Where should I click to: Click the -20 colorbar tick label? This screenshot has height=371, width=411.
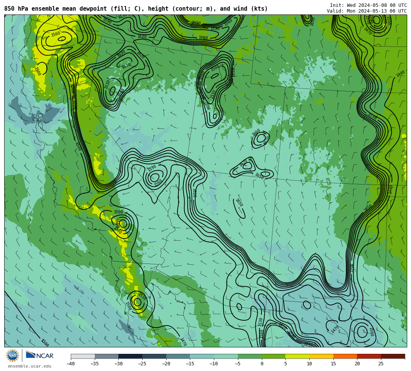[166, 364]
